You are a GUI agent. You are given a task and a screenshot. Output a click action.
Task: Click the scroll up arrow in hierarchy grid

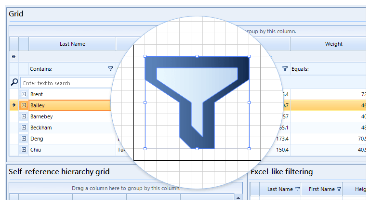pyautogui.click(x=238, y=198)
